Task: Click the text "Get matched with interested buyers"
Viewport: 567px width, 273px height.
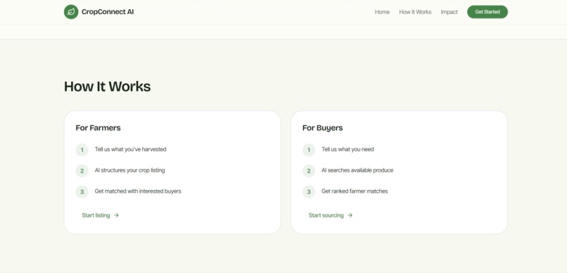Action: pyautogui.click(x=138, y=191)
